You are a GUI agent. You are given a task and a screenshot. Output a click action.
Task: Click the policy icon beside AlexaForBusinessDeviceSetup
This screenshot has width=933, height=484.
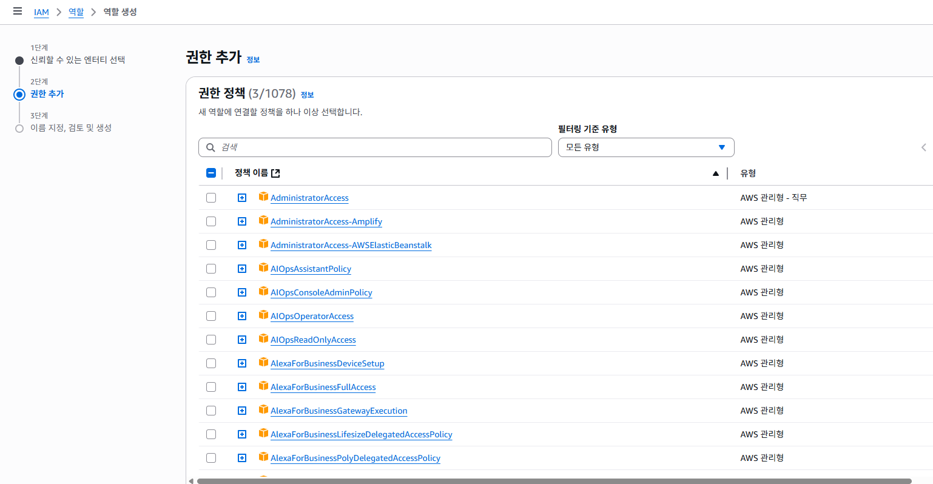[x=263, y=362]
